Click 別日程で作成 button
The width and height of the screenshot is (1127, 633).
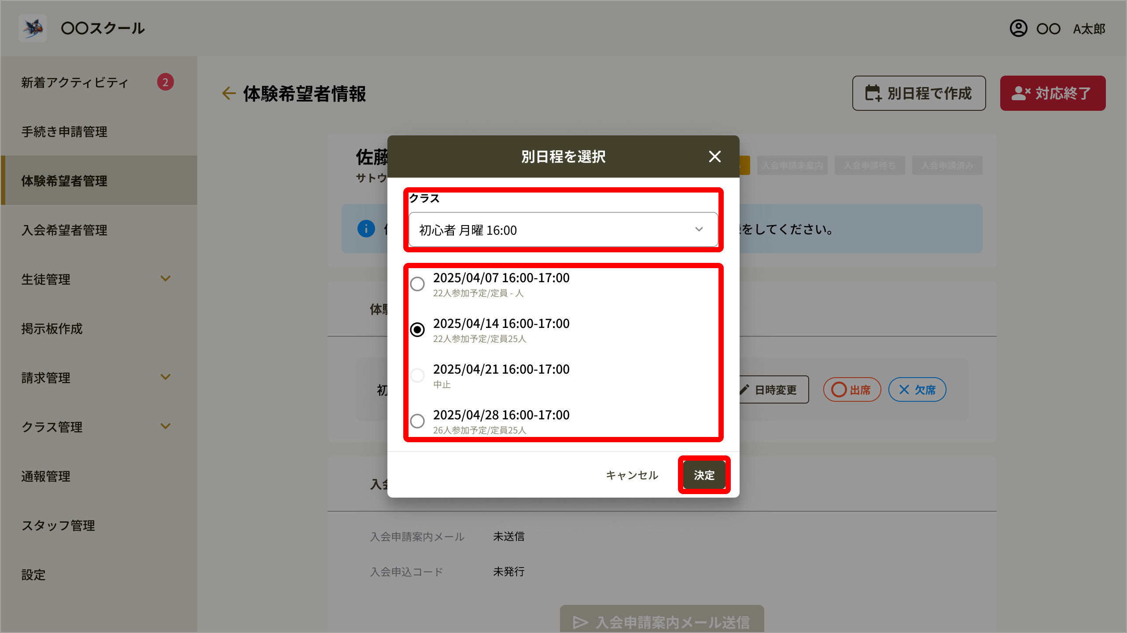(x=919, y=93)
